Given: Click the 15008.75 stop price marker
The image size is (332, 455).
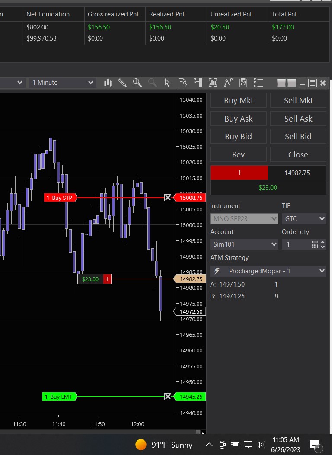Looking at the screenshot, I should coord(190,198).
